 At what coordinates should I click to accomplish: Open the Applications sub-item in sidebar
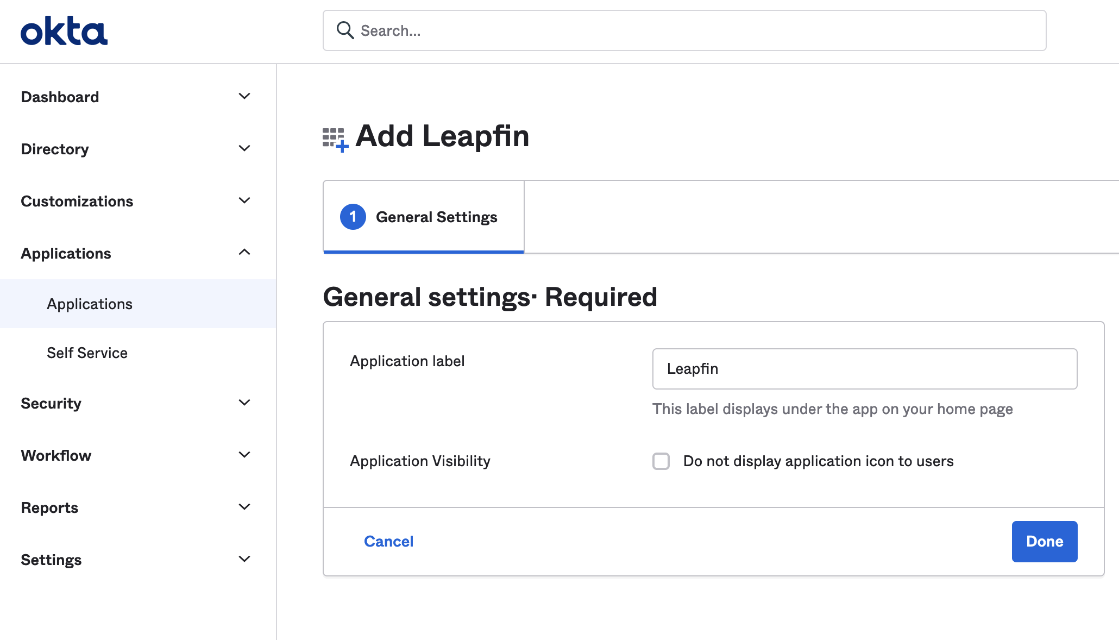[x=90, y=304]
